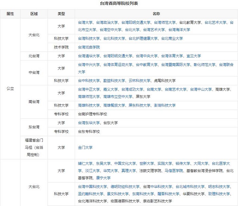This screenshot has height=206, width=238.
Task: Follow the 明志科技大学 link
Action: [219, 187]
